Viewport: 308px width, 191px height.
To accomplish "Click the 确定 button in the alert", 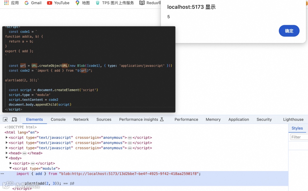I will [289, 31].
